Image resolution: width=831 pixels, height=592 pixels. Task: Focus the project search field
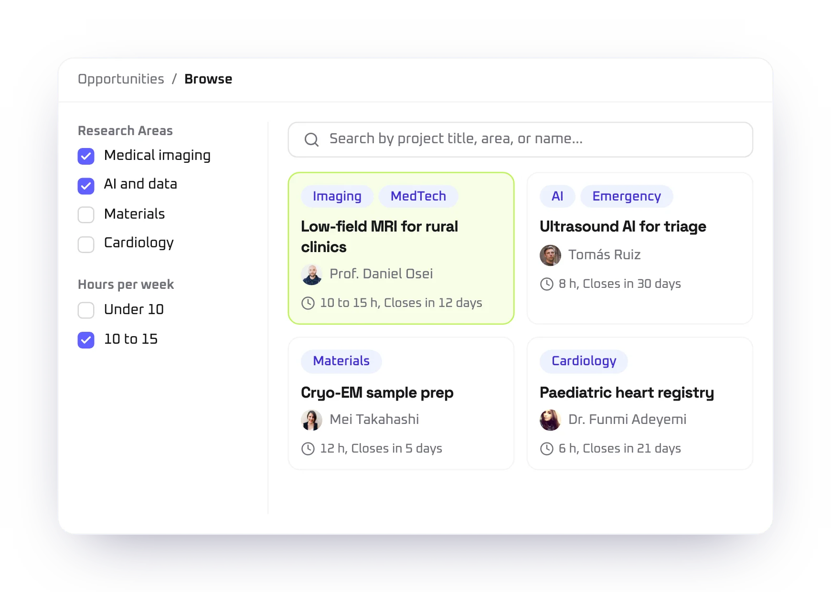tap(521, 139)
